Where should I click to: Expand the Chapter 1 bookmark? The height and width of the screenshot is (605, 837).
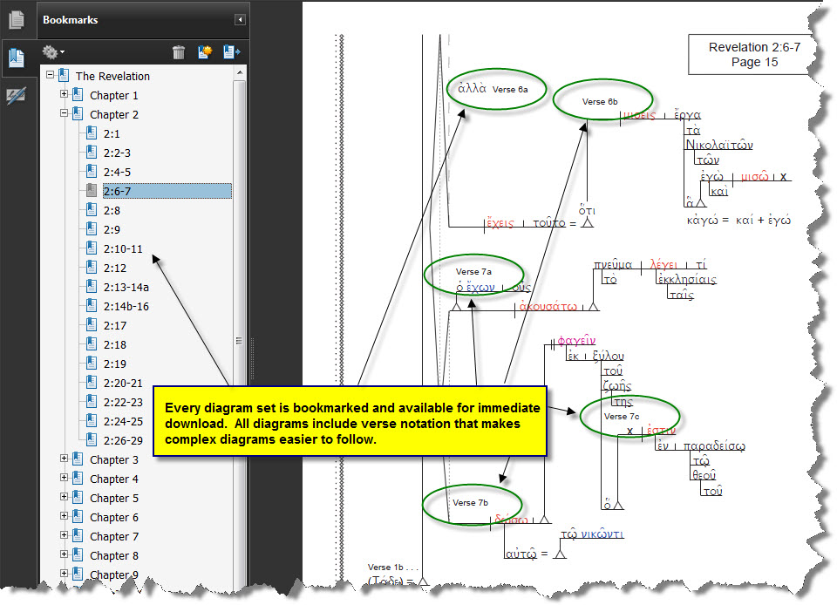click(x=64, y=95)
